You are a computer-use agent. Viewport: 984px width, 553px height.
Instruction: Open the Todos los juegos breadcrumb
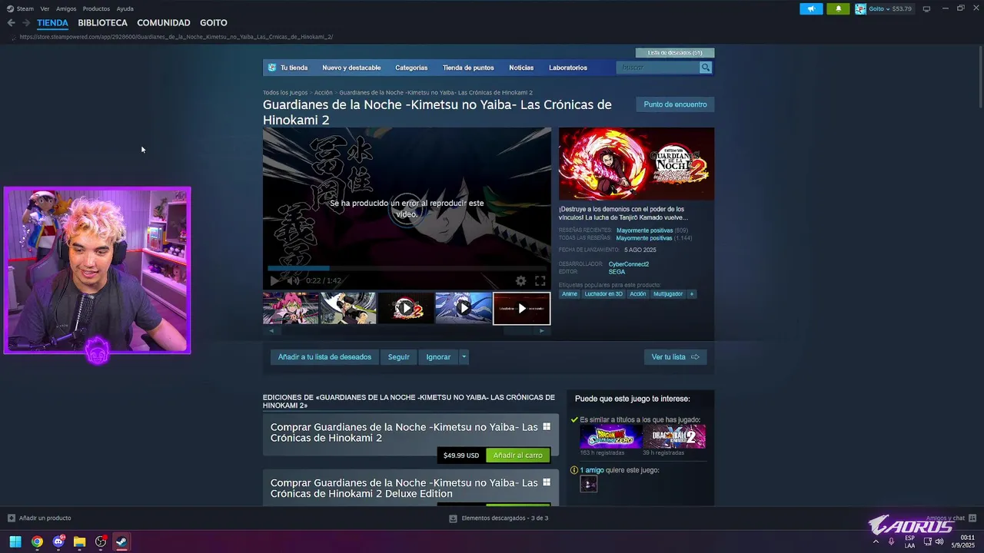pyautogui.click(x=285, y=92)
